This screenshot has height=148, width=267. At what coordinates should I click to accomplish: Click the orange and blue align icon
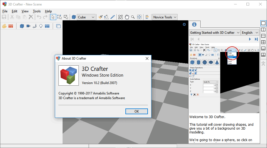147,17
